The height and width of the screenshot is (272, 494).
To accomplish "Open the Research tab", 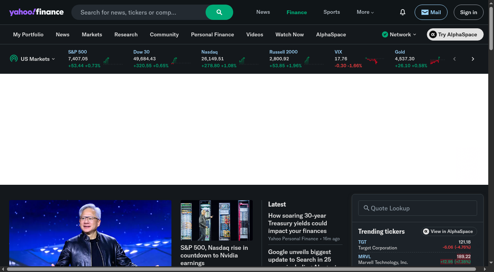I will coord(126,34).
